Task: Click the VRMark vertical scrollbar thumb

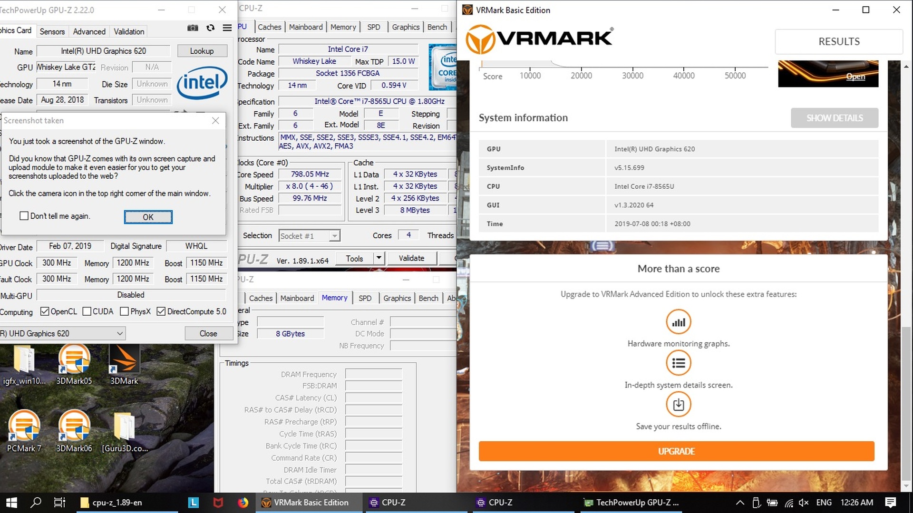Action: click(x=906, y=404)
